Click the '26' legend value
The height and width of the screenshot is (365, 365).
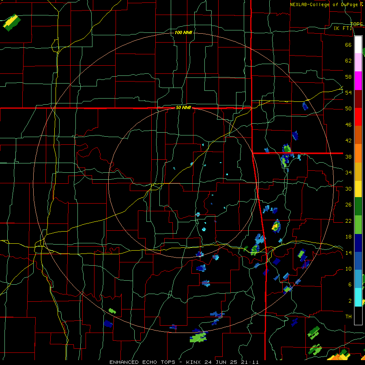click(x=348, y=205)
